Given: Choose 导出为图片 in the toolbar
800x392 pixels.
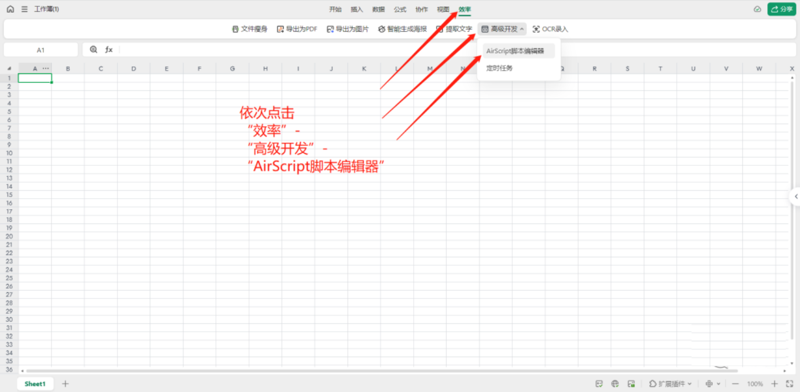Looking at the screenshot, I should pyautogui.click(x=348, y=29).
